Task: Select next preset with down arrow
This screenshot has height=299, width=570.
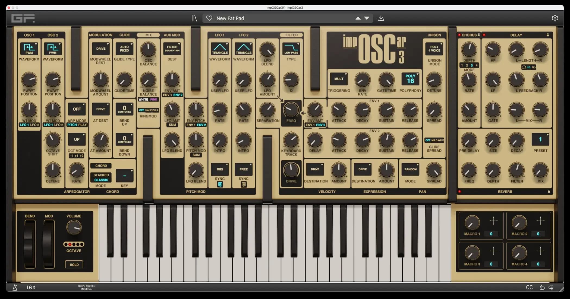Action: click(x=367, y=18)
